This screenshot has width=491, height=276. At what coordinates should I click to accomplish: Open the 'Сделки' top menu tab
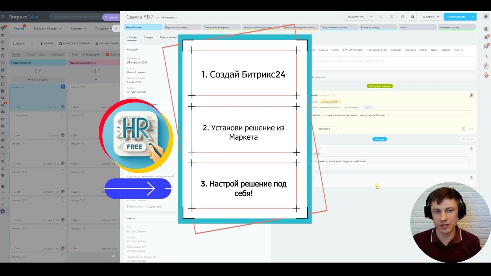pos(19,28)
